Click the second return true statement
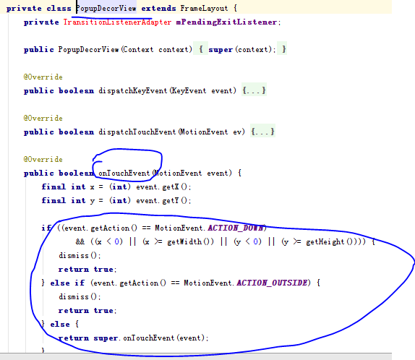The width and height of the screenshot is (415, 360). [87, 311]
